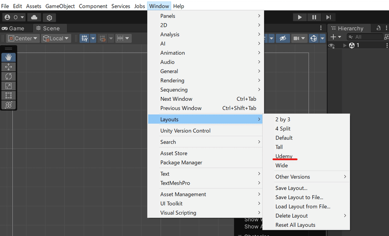
Task: Click the Unity Version Control hexagon icon
Action: click(x=50, y=17)
